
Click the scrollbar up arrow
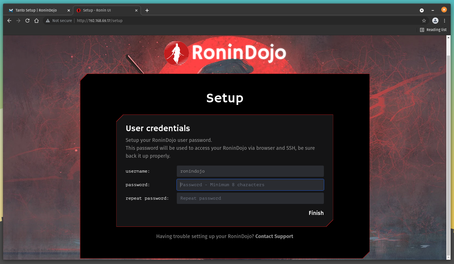(x=448, y=37)
